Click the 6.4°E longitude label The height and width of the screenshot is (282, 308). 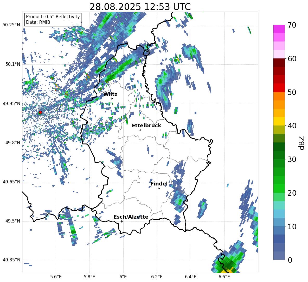click(190, 277)
